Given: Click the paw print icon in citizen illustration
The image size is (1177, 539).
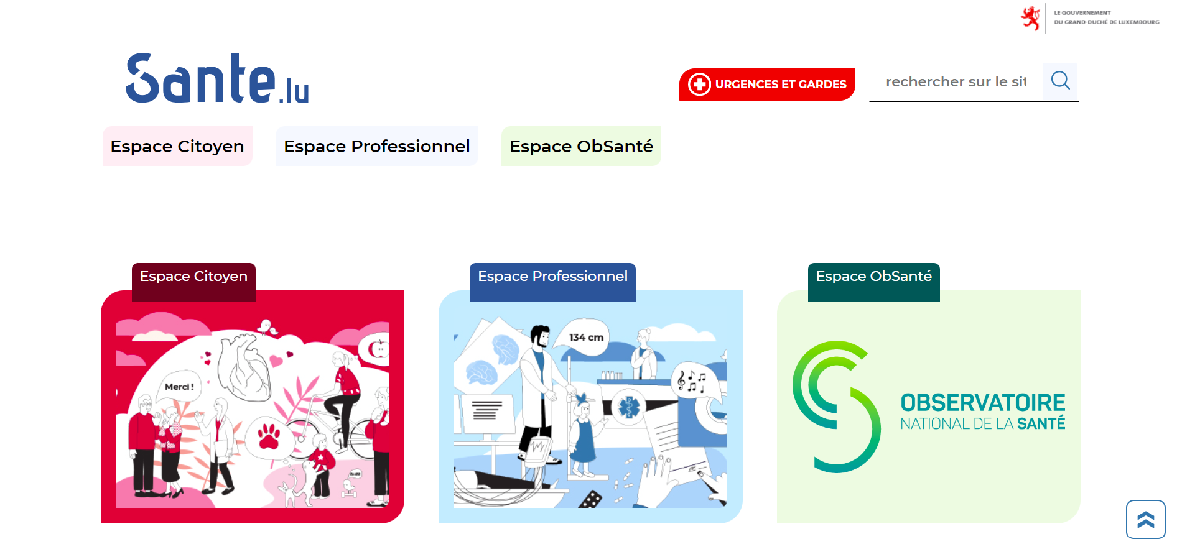Looking at the screenshot, I should point(269,436).
